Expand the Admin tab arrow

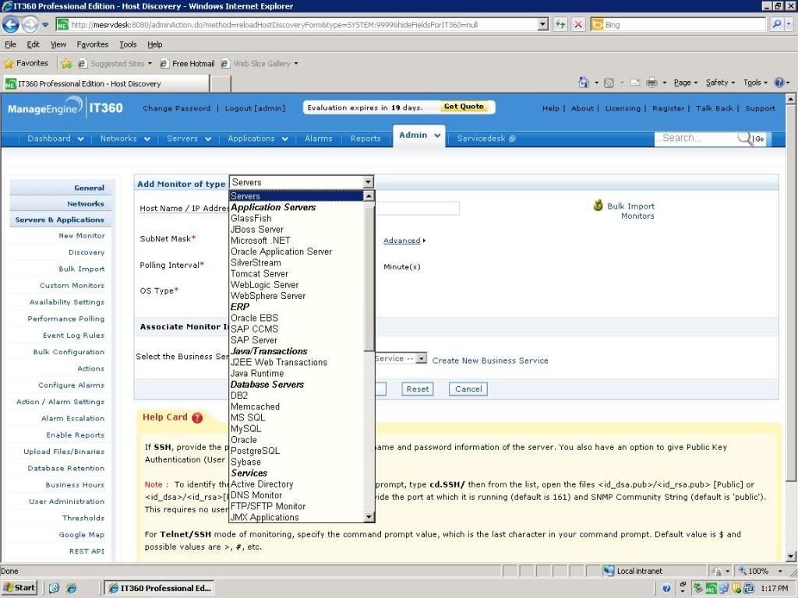[x=437, y=135]
